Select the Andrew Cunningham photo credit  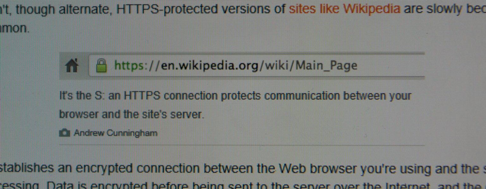[115, 133]
